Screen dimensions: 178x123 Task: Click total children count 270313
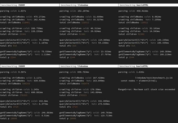coord(83,95)
